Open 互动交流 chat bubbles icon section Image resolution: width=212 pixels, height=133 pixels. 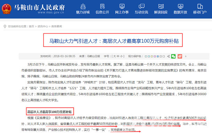coord(141,9)
